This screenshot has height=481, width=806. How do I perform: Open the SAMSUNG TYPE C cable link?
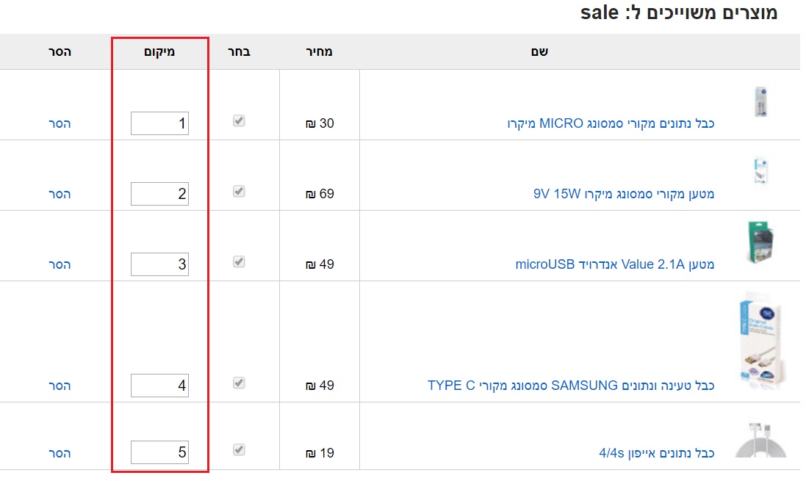(571, 386)
